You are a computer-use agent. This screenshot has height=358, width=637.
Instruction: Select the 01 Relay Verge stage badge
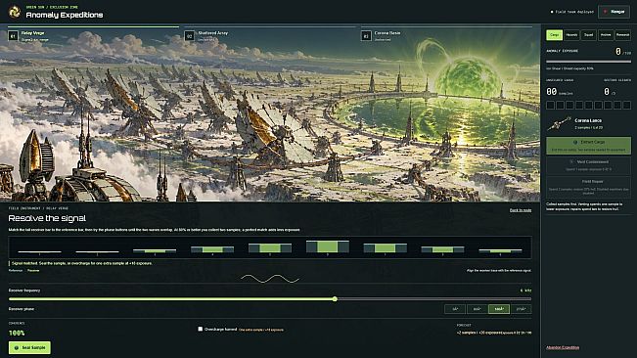click(x=13, y=36)
